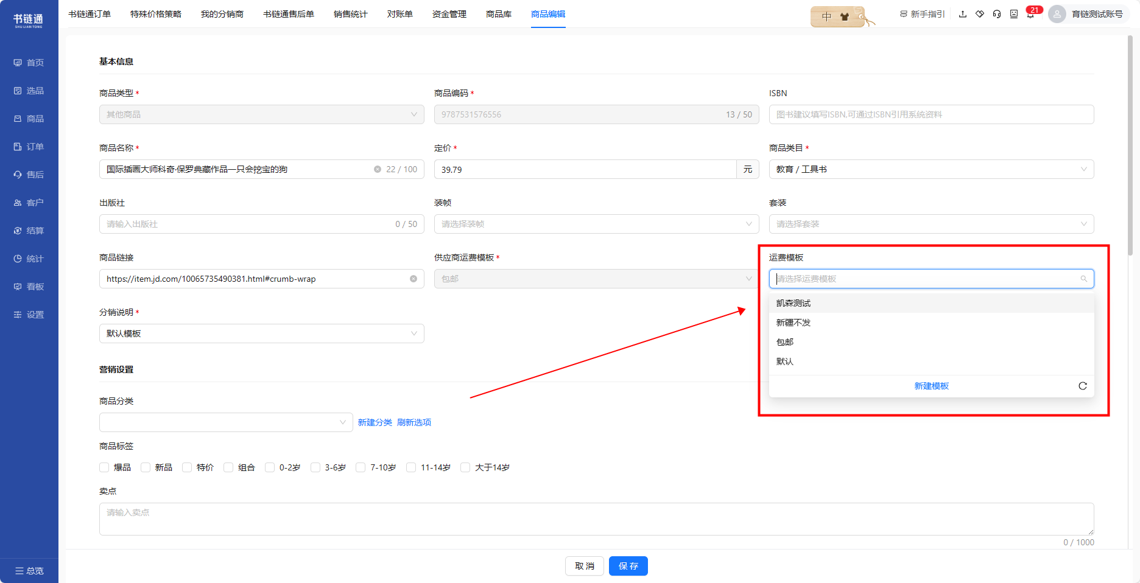
Task: Open notifications bell with 21 badge
Action: pyautogui.click(x=1030, y=14)
